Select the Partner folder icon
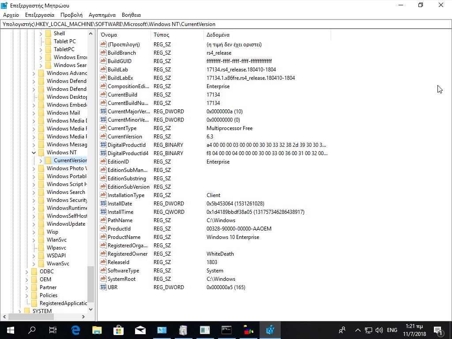This screenshot has height=339, width=452. [x=34, y=287]
